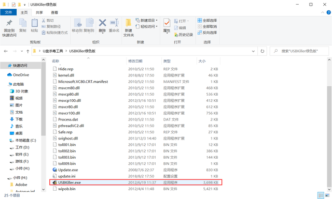Screen dimensions: 332x199
Task: Switch to large icons view in status bar
Action: pos(327,195)
